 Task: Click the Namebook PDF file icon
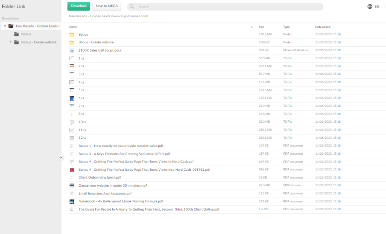pyautogui.click(x=72, y=202)
